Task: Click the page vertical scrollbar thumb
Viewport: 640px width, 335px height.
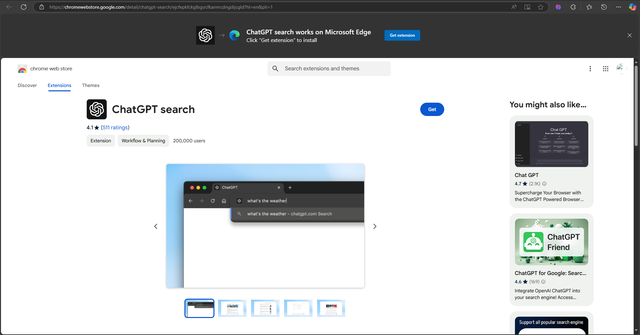Action: [636, 105]
